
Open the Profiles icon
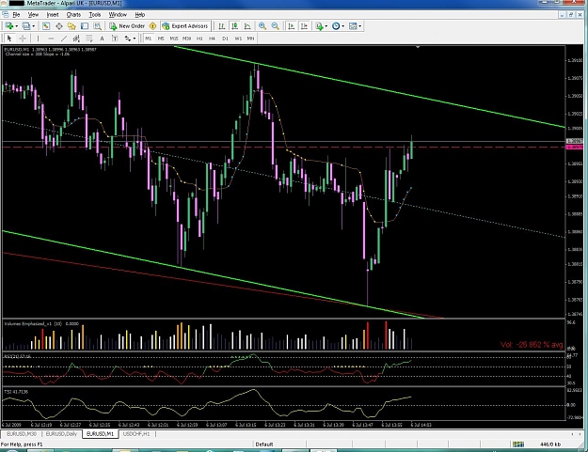26,26
